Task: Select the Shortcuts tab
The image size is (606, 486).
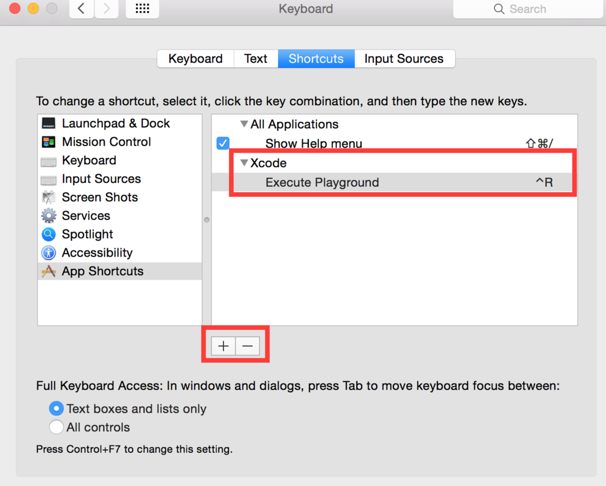Action: pyautogui.click(x=316, y=59)
